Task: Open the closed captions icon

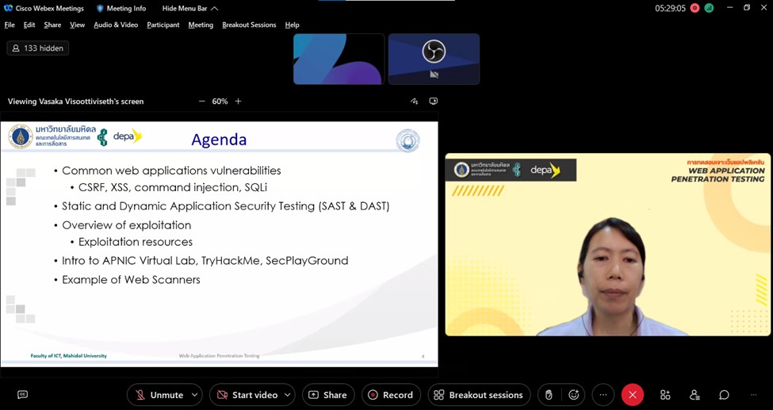Action: (22, 395)
